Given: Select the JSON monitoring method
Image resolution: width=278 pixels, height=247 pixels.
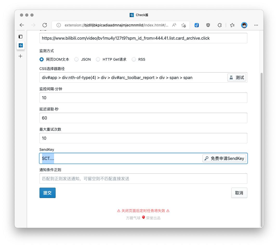Looking at the screenshot, I should click(76, 59).
